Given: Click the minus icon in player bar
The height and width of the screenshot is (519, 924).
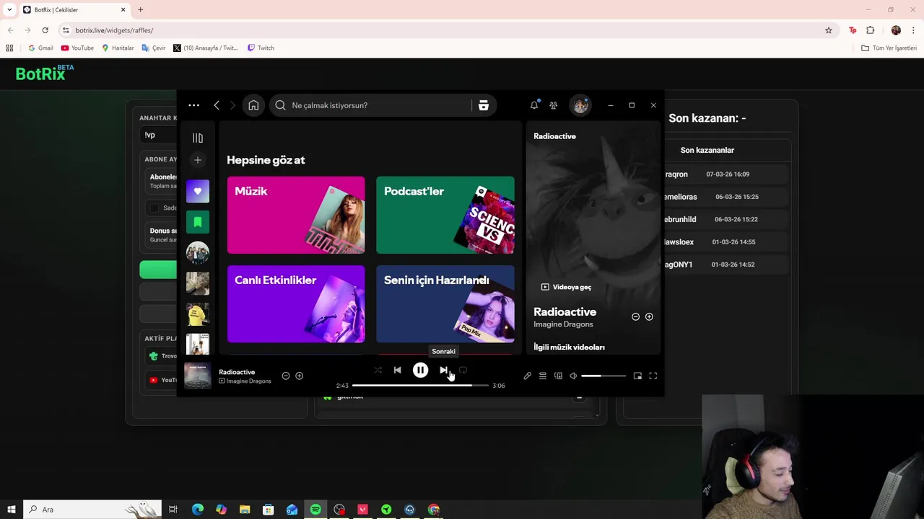Looking at the screenshot, I should coord(286,376).
